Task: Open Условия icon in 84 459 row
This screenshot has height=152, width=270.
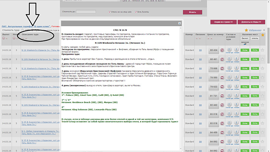Action: (x=236, y=132)
